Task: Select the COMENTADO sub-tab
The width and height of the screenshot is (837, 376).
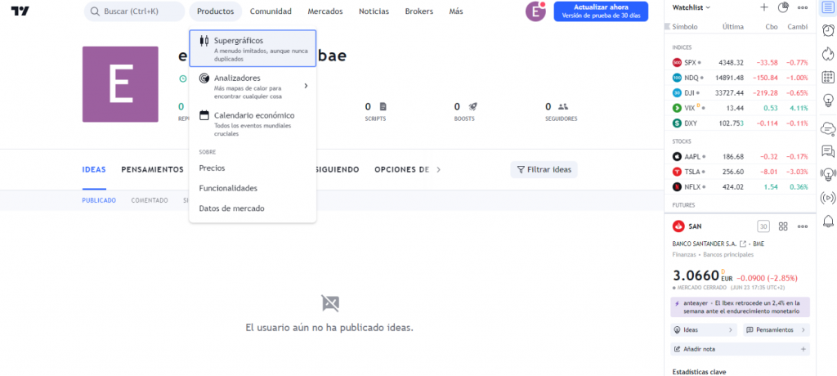Action: (x=150, y=200)
